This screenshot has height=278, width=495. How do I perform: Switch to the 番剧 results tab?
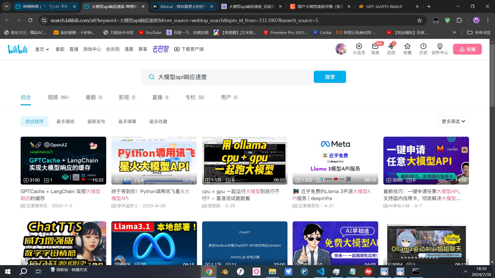94,97
